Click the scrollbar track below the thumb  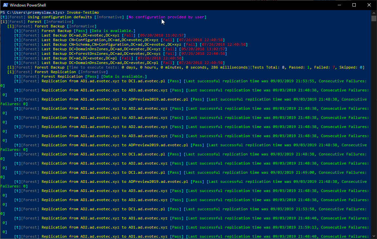click(x=374, y=131)
